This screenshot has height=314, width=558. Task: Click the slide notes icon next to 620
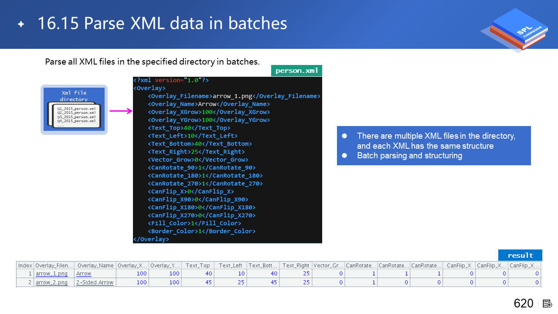[x=548, y=304]
